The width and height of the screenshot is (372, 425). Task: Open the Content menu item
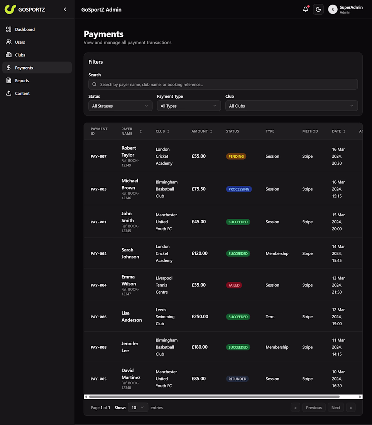point(37,93)
